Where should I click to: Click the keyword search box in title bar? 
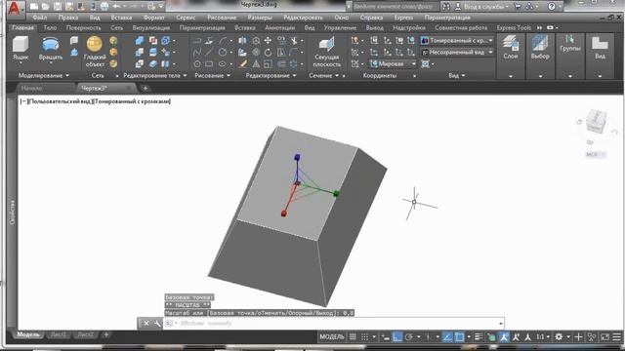pyautogui.click(x=395, y=7)
